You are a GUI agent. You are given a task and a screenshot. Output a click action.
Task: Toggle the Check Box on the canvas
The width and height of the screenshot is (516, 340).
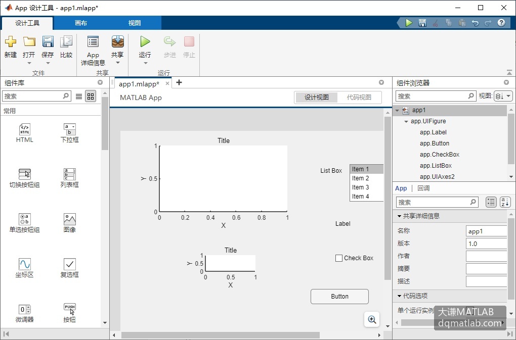click(x=339, y=258)
